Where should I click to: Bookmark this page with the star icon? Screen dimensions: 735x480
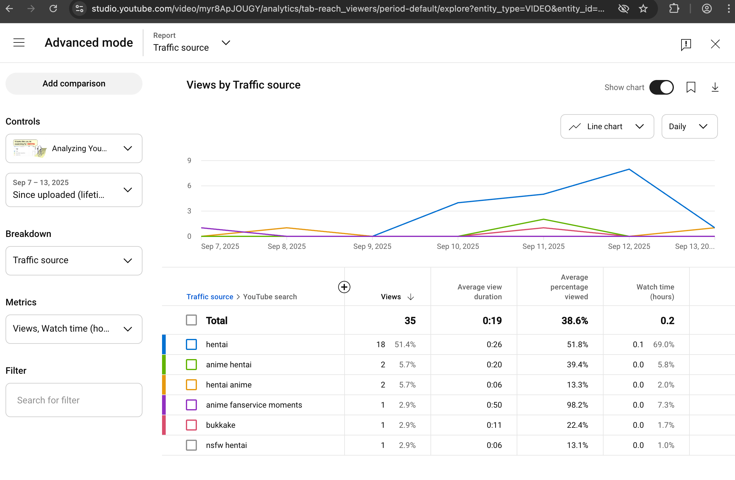(643, 9)
